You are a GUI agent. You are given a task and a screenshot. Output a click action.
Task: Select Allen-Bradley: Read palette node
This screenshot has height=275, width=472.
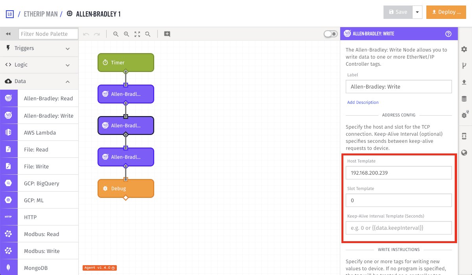(x=39, y=98)
